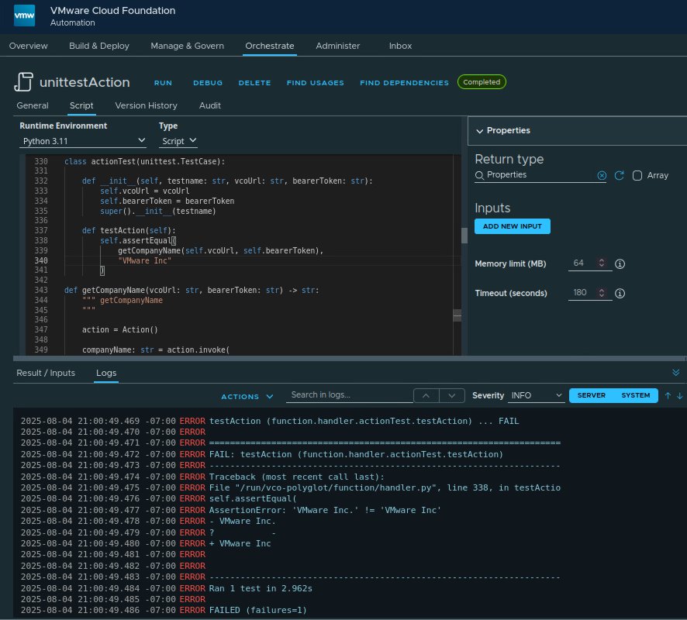Click the Completed status badge
Viewport: 687px width, 620px height.
[x=482, y=82]
